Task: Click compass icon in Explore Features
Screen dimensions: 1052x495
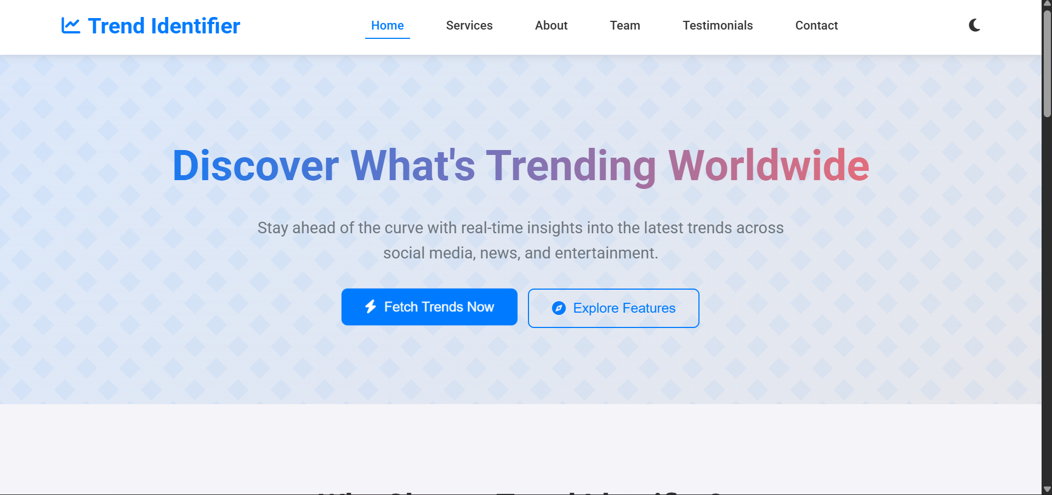Action: pos(558,308)
